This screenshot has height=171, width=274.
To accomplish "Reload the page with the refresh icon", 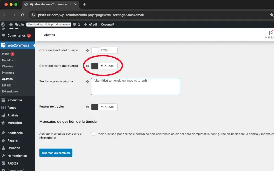I will [23, 15].
